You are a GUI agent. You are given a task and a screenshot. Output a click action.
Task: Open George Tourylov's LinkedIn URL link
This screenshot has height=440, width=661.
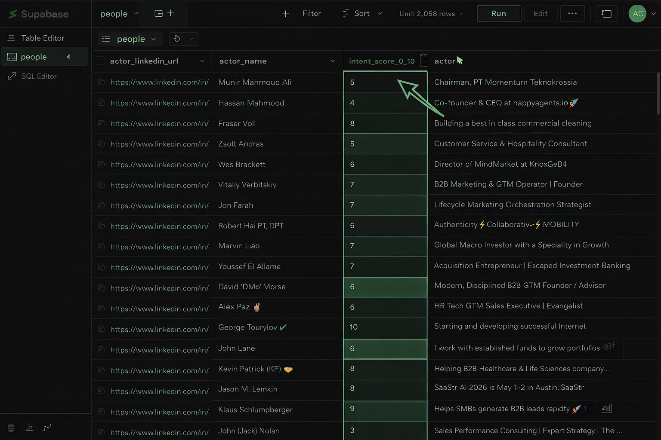[159, 329]
